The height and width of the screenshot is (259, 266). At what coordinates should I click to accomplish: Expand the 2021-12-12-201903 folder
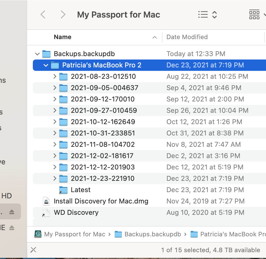click(55, 167)
